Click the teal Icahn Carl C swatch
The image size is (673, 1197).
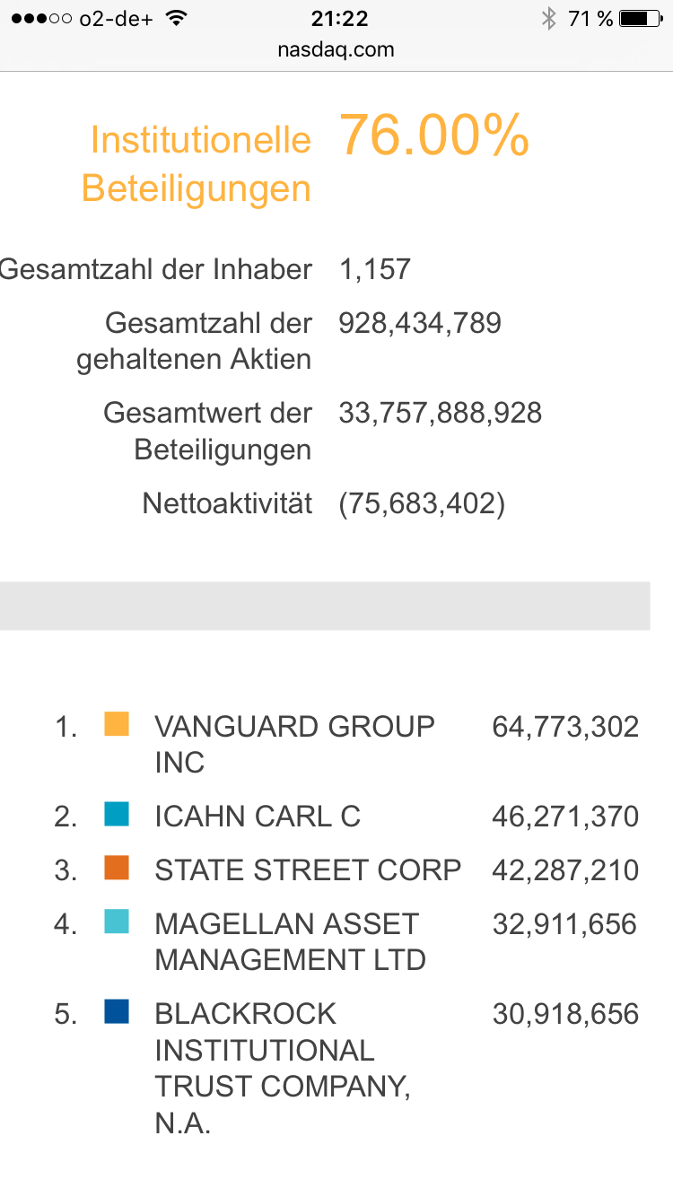click(117, 814)
